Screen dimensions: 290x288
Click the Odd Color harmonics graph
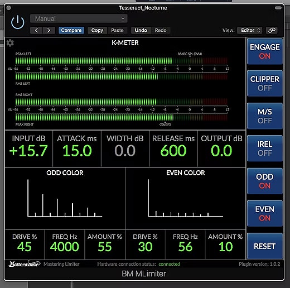click(x=65, y=198)
